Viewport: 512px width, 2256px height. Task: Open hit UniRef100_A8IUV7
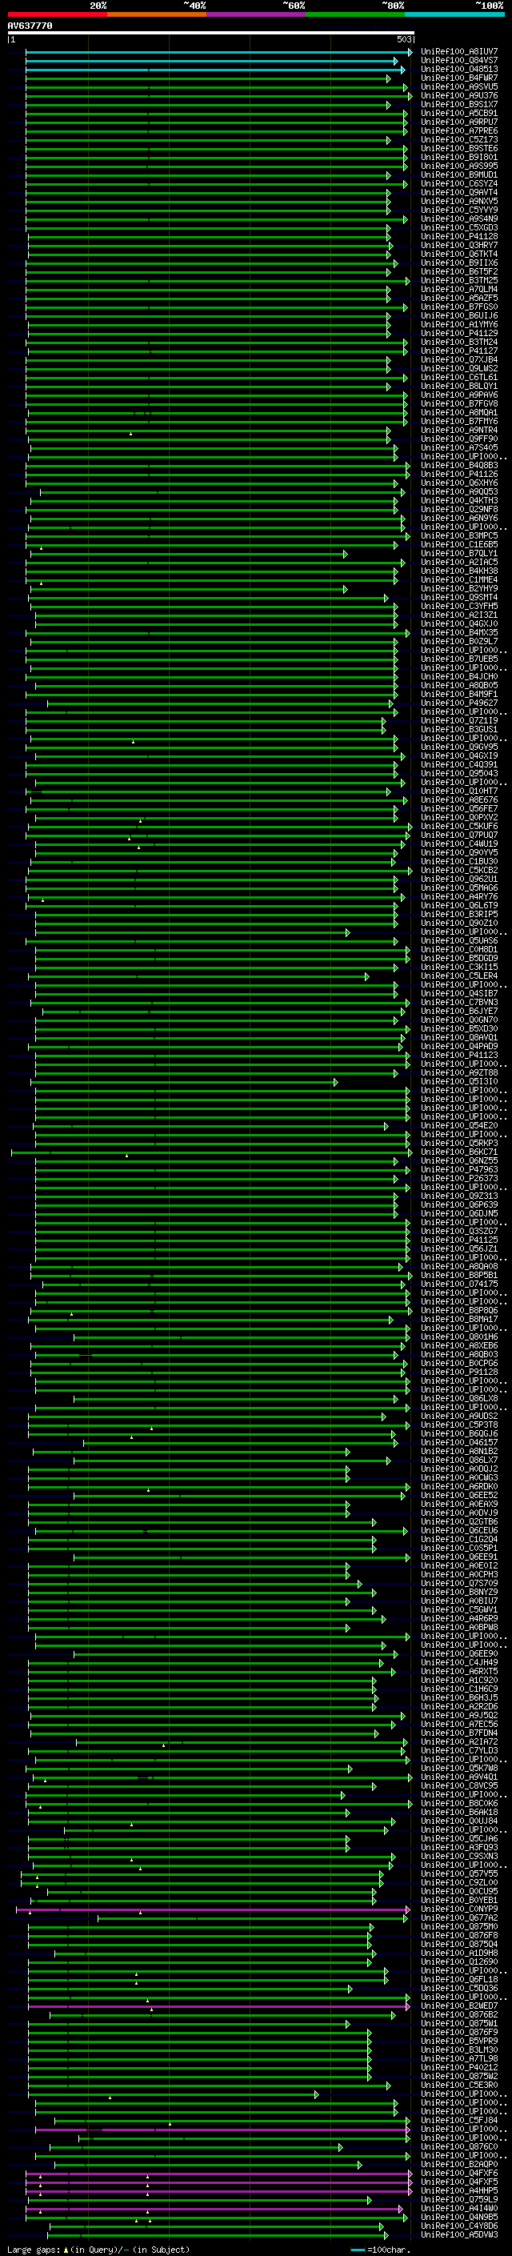459,52
